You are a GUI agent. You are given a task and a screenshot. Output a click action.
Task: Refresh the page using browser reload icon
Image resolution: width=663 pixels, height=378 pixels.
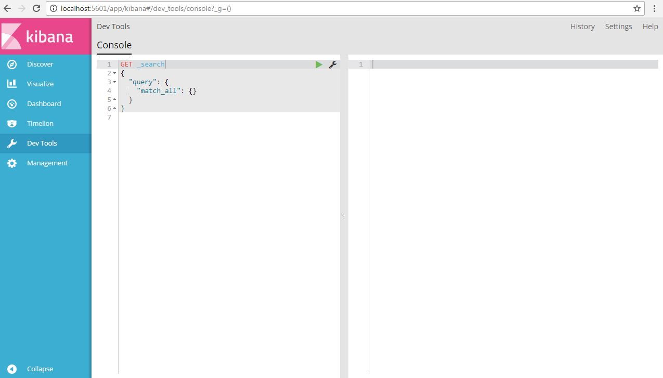[x=35, y=8]
